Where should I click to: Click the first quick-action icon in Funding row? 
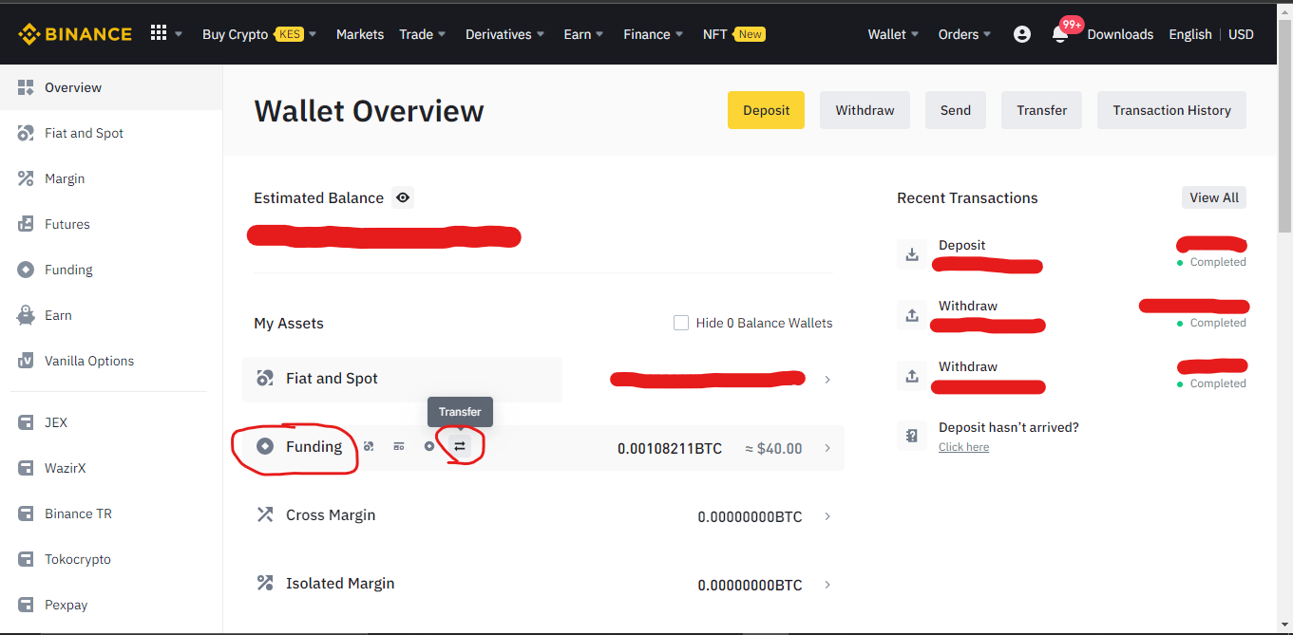click(x=369, y=446)
